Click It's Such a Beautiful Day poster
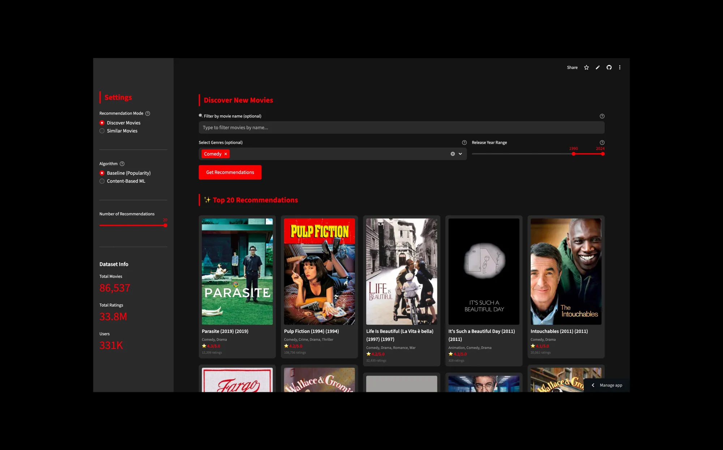723x450 pixels. pos(484,272)
